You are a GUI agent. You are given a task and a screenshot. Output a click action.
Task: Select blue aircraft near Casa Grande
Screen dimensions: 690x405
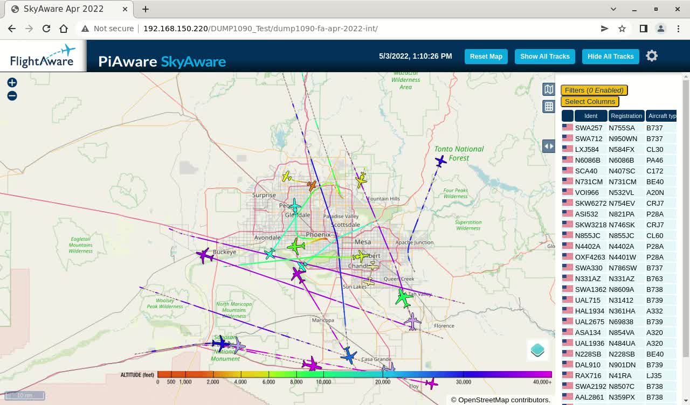point(349,355)
